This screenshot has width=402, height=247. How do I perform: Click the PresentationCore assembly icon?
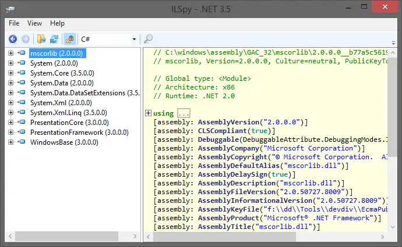tap(22, 122)
